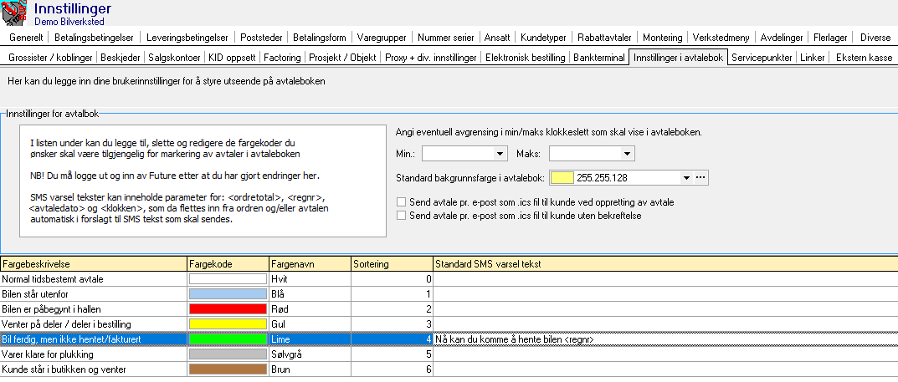
Task: Click the app logo icon top-left
Action: click(x=15, y=14)
